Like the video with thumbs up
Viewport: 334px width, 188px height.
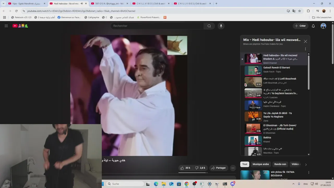(186, 168)
